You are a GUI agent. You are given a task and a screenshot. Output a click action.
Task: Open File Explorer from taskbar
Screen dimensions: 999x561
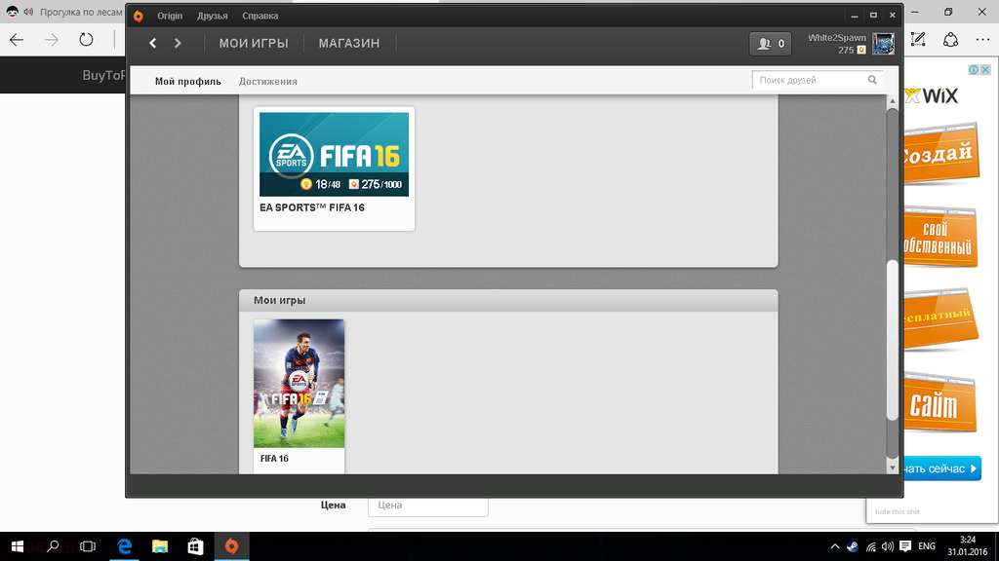pyautogui.click(x=160, y=546)
